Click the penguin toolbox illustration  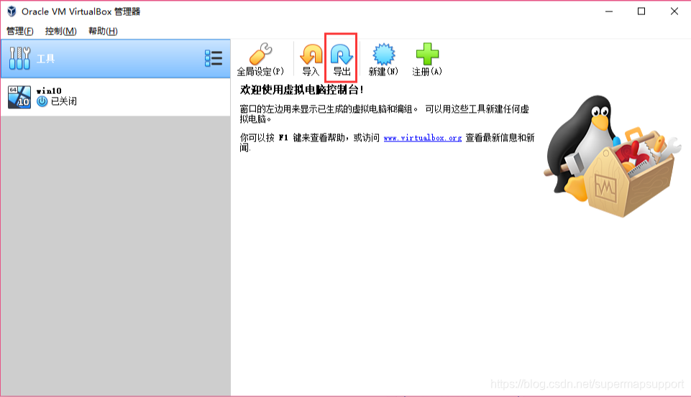pos(613,157)
